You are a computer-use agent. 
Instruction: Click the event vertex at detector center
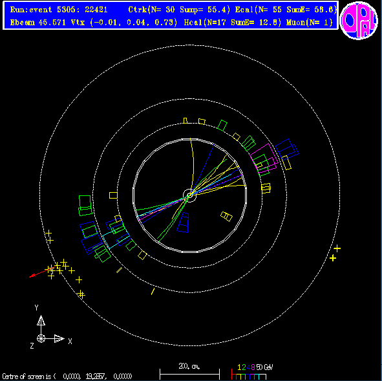coord(189,195)
